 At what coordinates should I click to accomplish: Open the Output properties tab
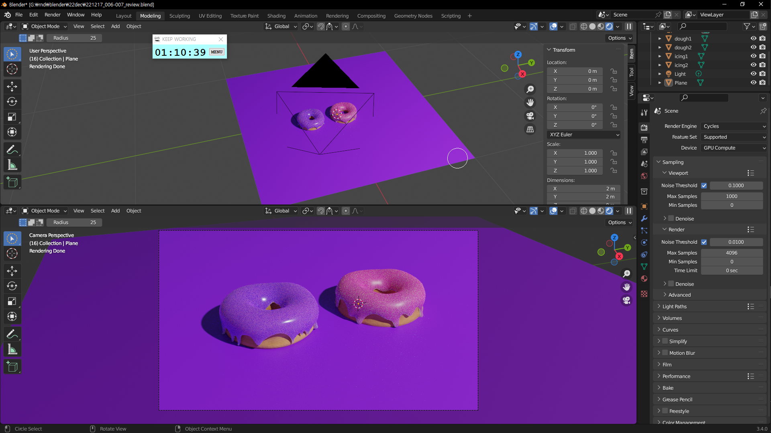(644, 140)
